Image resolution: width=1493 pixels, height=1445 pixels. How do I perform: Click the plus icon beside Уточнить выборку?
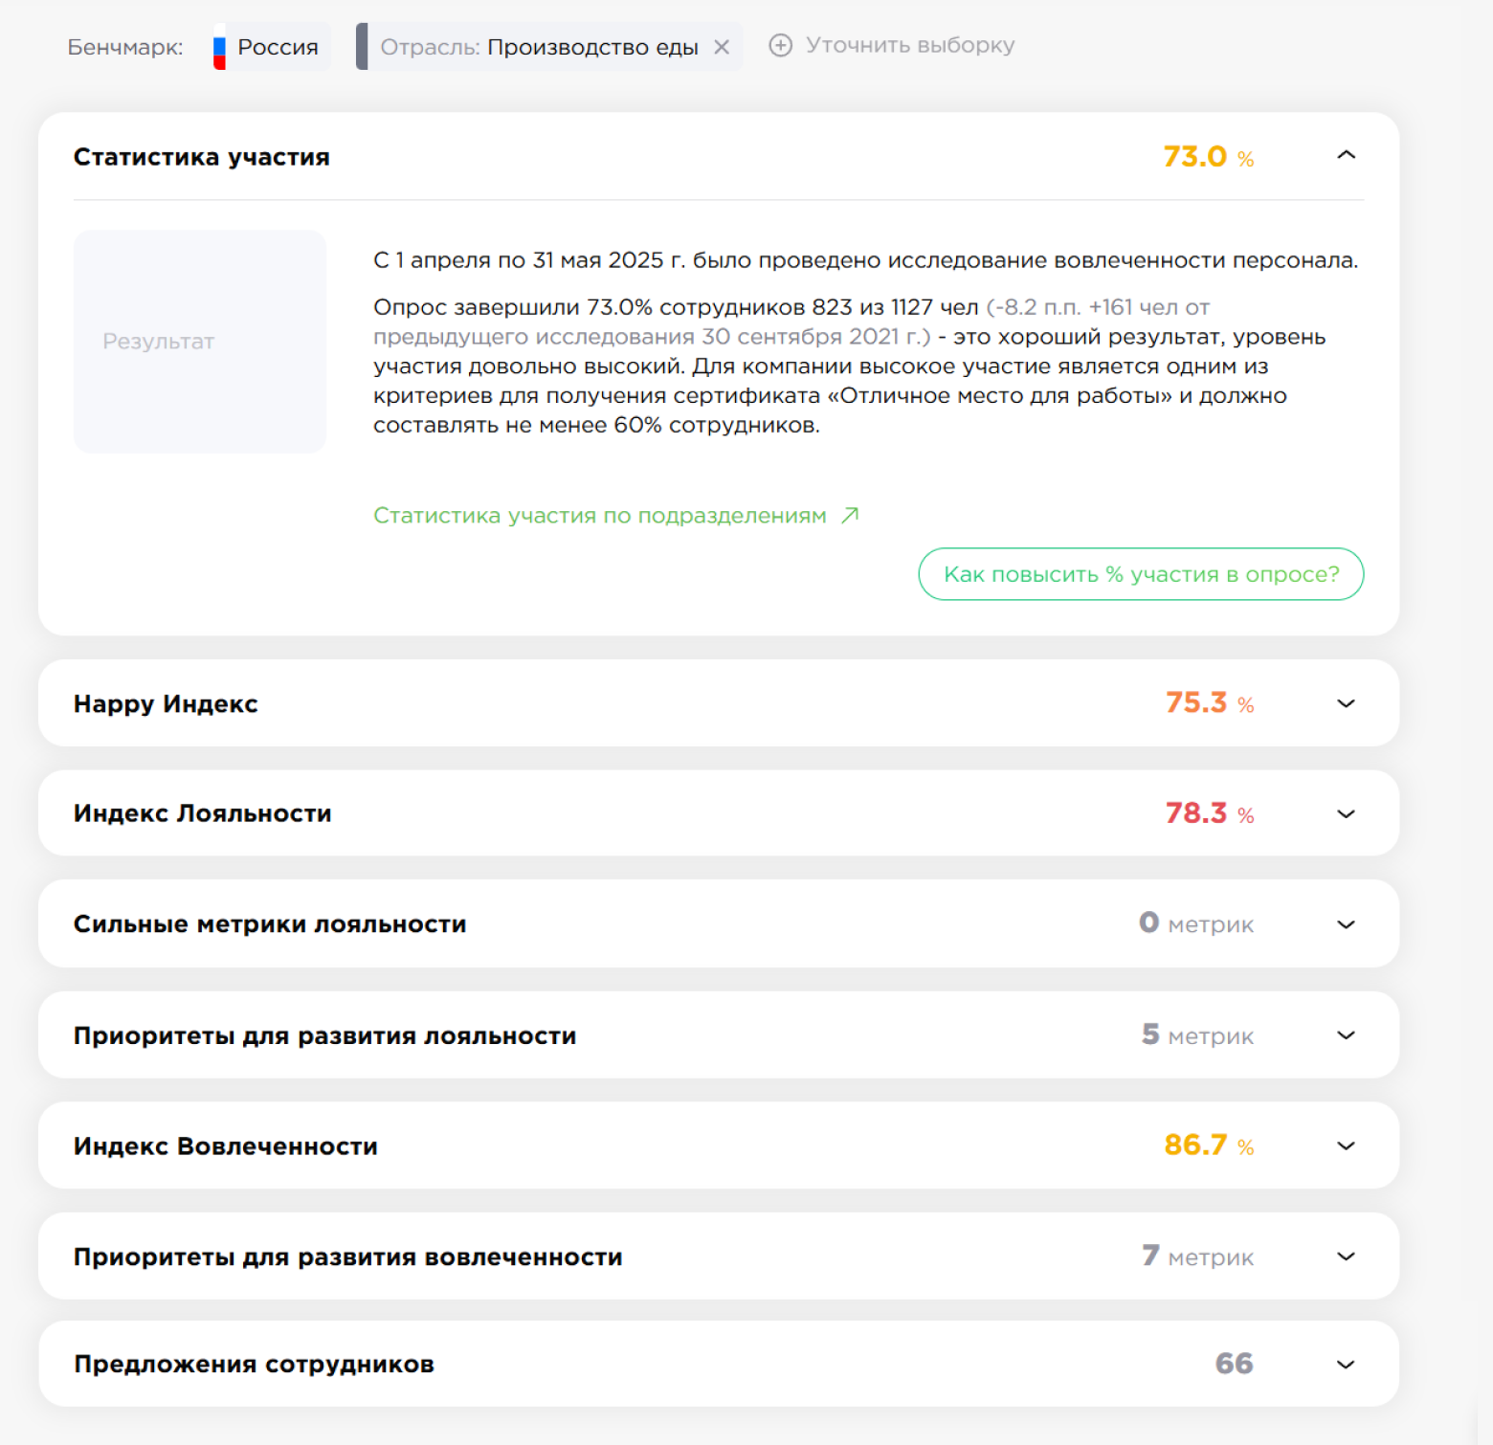click(781, 45)
